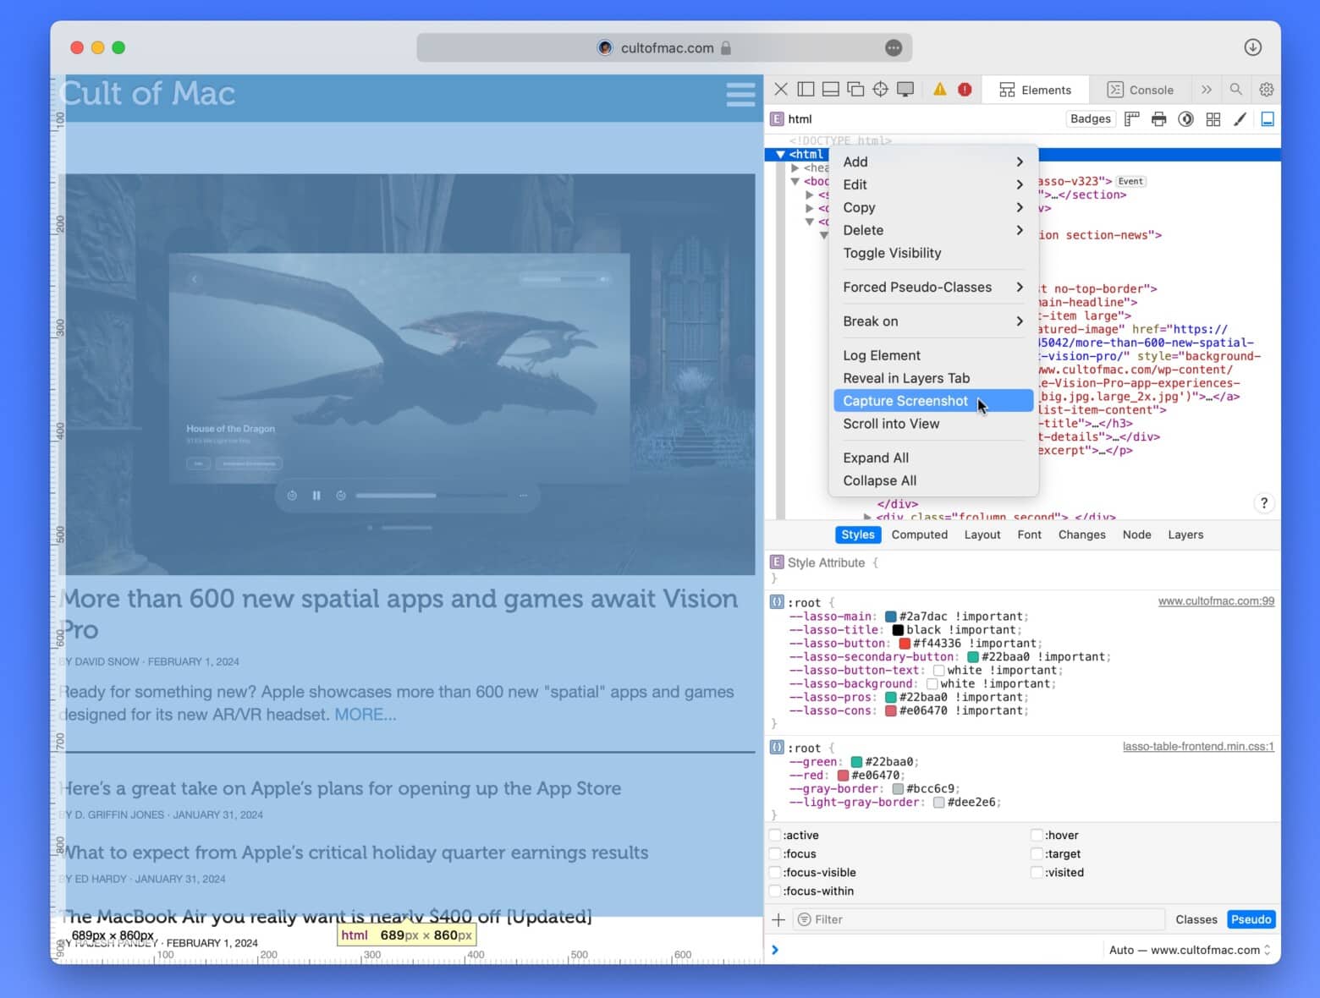Enable the :focus-visible checkbox
The image size is (1320, 998).
(x=775, y=873)
